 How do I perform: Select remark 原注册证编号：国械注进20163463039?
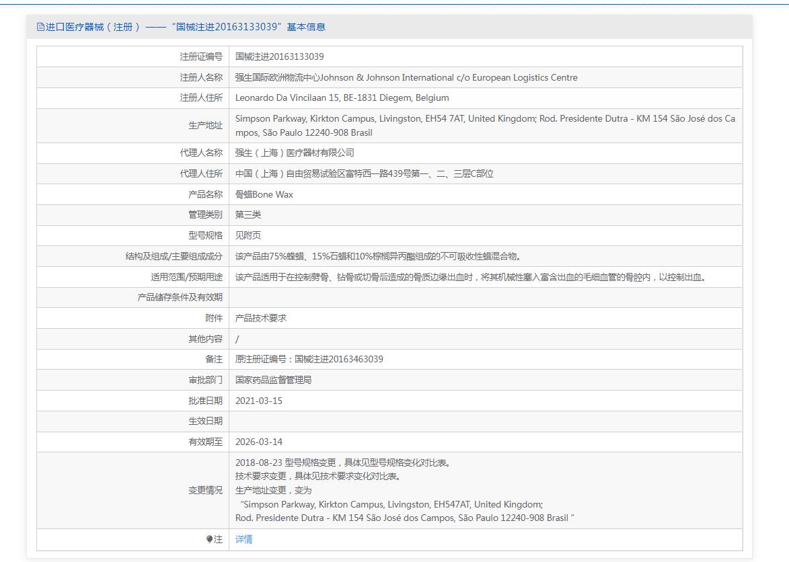point(309,360)
